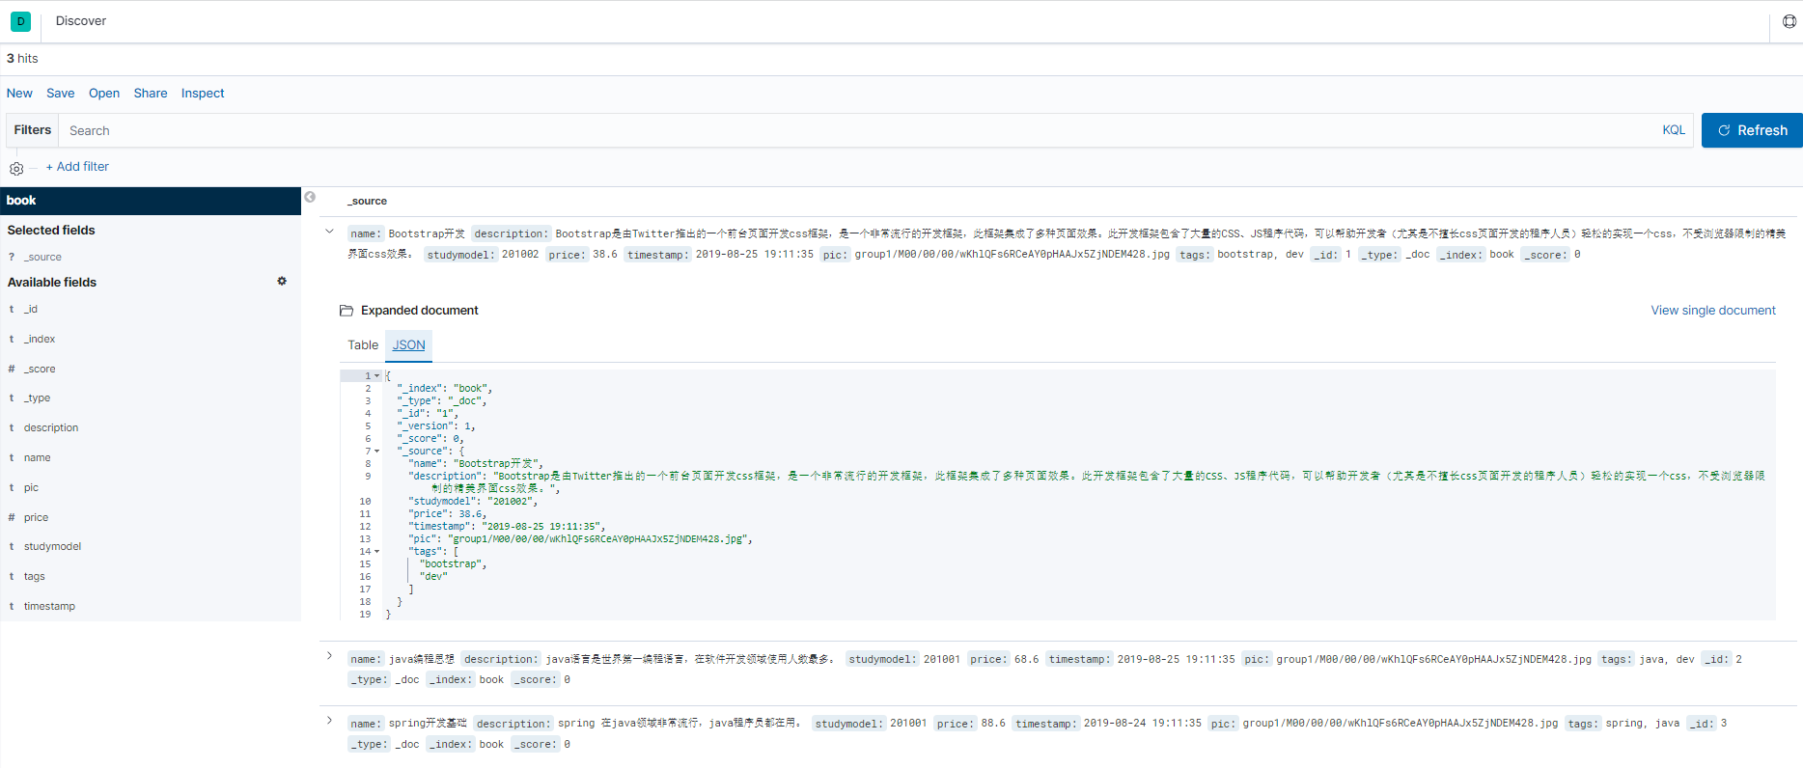Expand the java编程思想 document row
This screenshot has width=1803, height=768.
tap(329, 656)
